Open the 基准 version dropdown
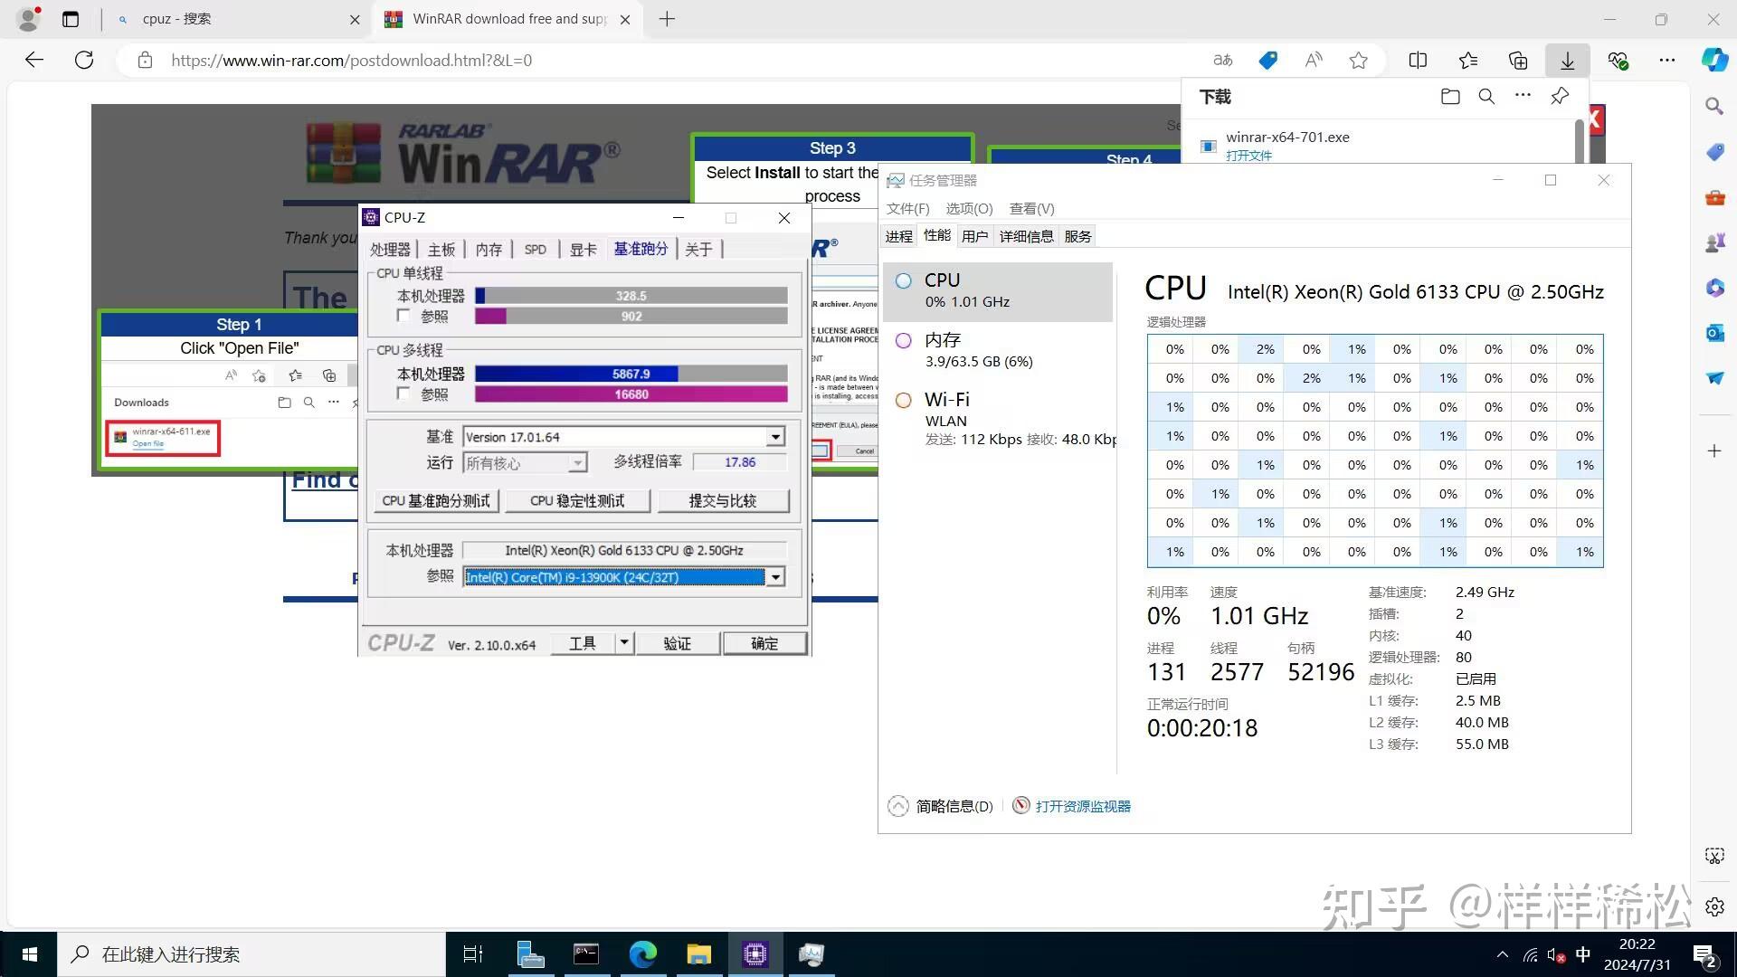 (774, 436)
